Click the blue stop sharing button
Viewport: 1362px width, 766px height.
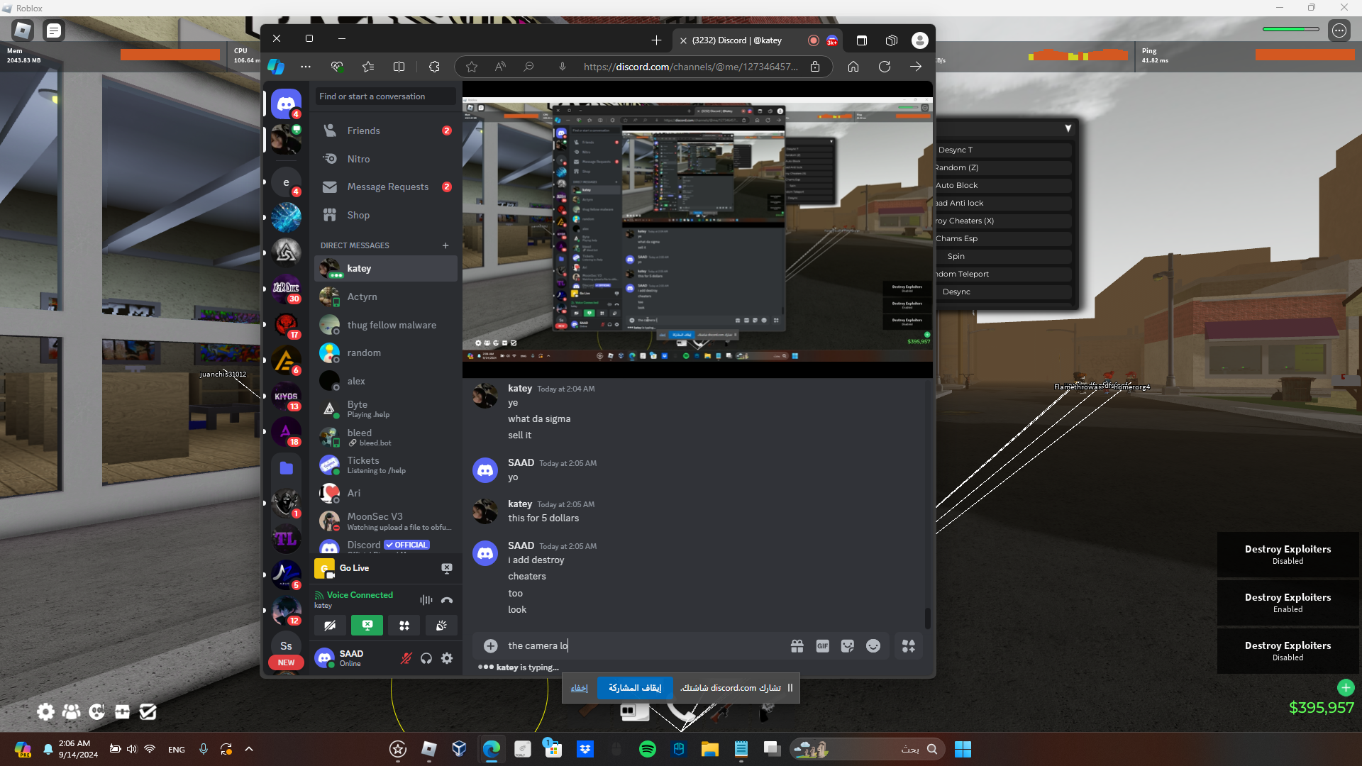635,688
